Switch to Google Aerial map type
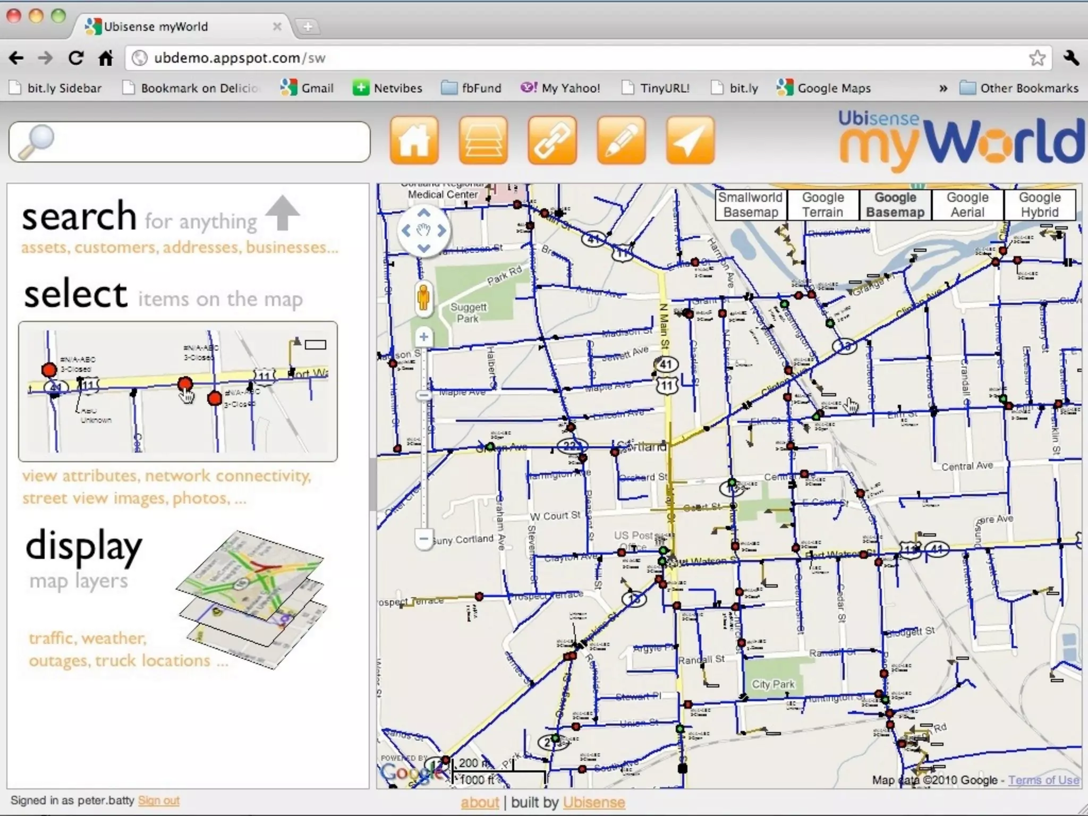The height and width of the screenshot is (816, 1088). coord(967,205)
